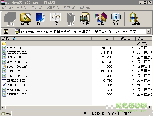Click the status bar total 2,250,394 bytes text

click(x=108, y=114)
